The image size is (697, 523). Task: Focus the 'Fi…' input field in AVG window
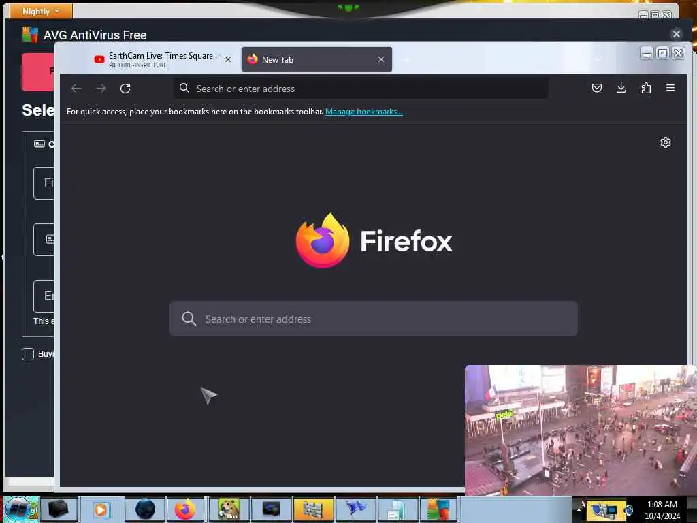pyautogui.click(x=44, y=183)
